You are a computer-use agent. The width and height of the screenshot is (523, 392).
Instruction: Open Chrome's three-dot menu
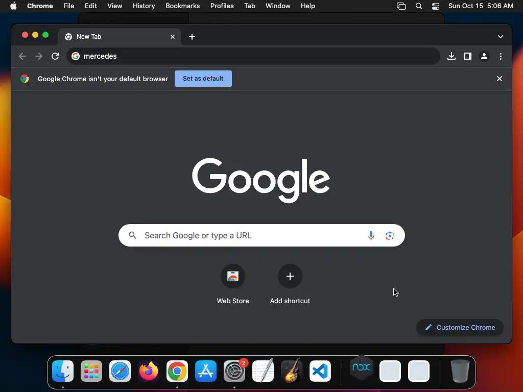501,56
